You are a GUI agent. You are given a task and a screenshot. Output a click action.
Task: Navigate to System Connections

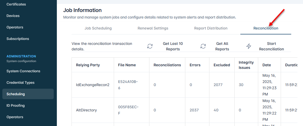(23, 71)
